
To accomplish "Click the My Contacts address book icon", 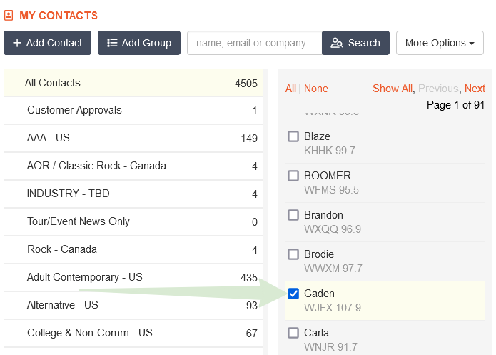I will pyautogui.click(x=9, y=15).
